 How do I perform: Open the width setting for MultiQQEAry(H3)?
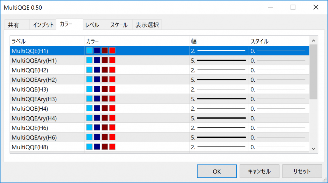click(x=219, y=99)
